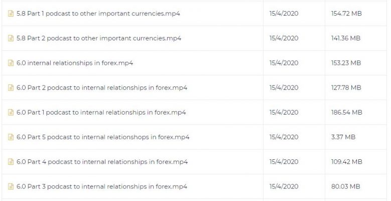Click file icon for 6.0 Part 5 podcast
The height and width of the screenshot is (201, 391).
pyautogui.click(x=11, y=137)
